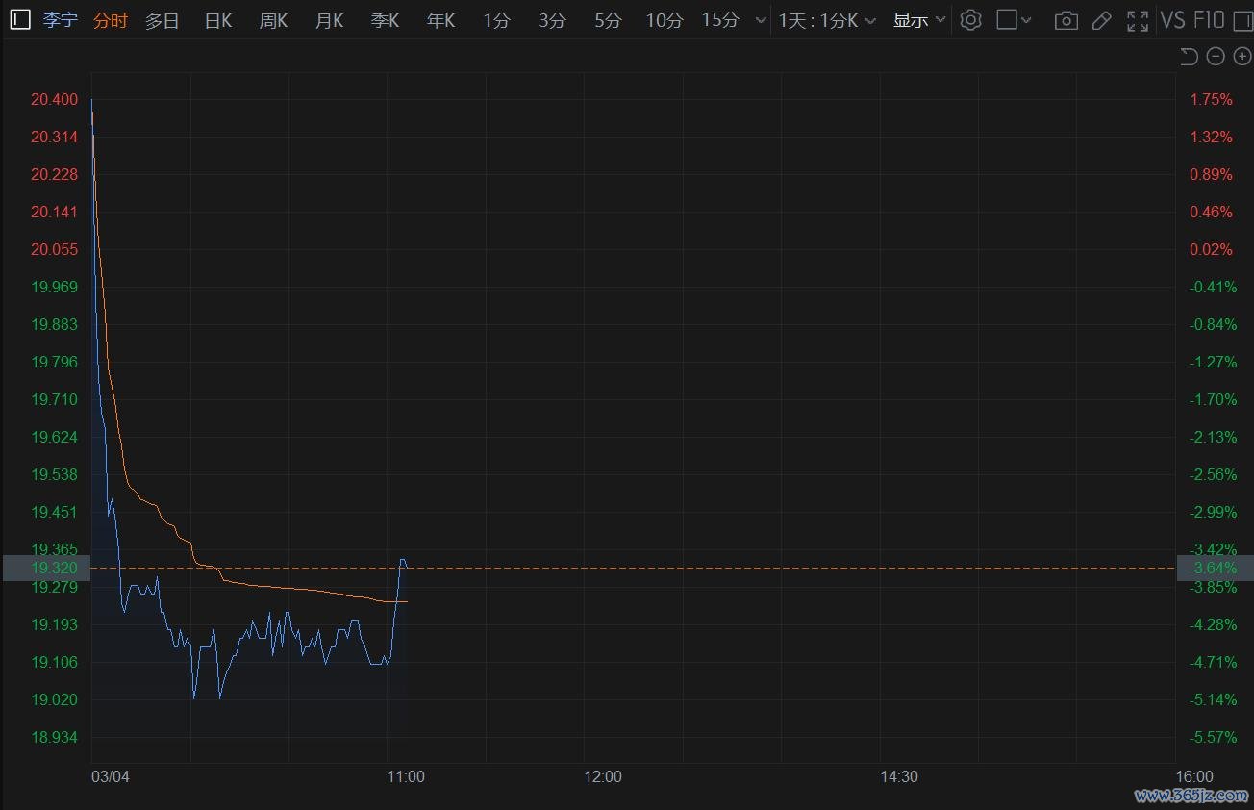Reset chart zoom with undo arrow
The image size is (1254, 810).
[1189, 57]
